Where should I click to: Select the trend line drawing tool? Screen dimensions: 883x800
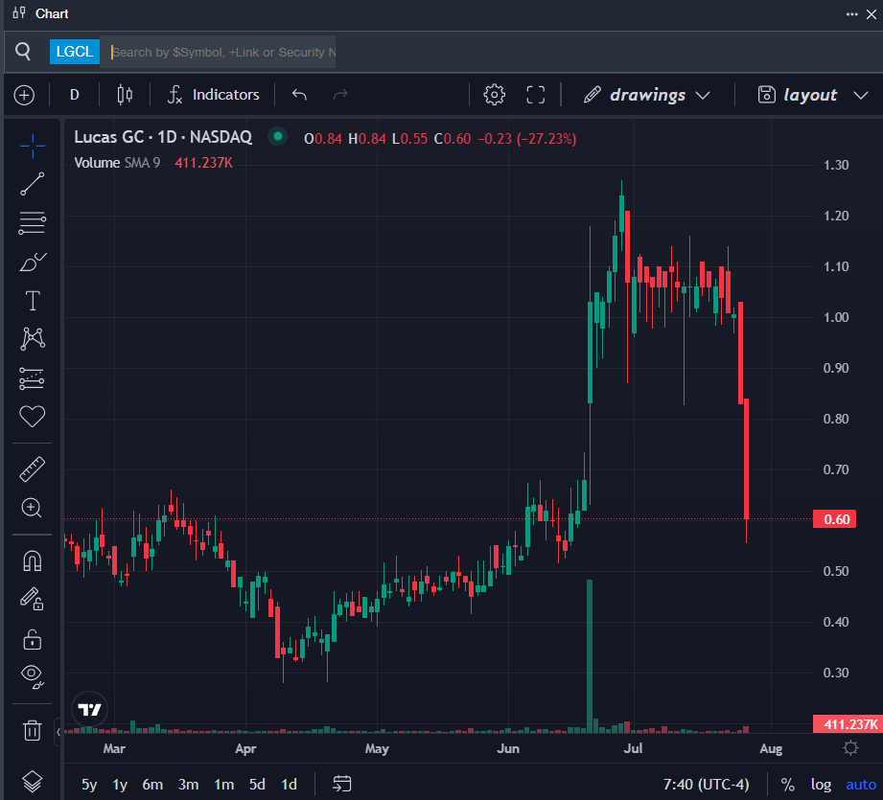pyautogui.click(x=32, y=184)
